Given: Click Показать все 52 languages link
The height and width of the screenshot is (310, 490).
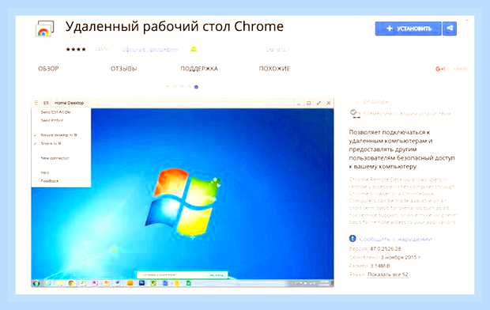Looking at the screenshot, I should pyautogui.click(x=388, y=274).
